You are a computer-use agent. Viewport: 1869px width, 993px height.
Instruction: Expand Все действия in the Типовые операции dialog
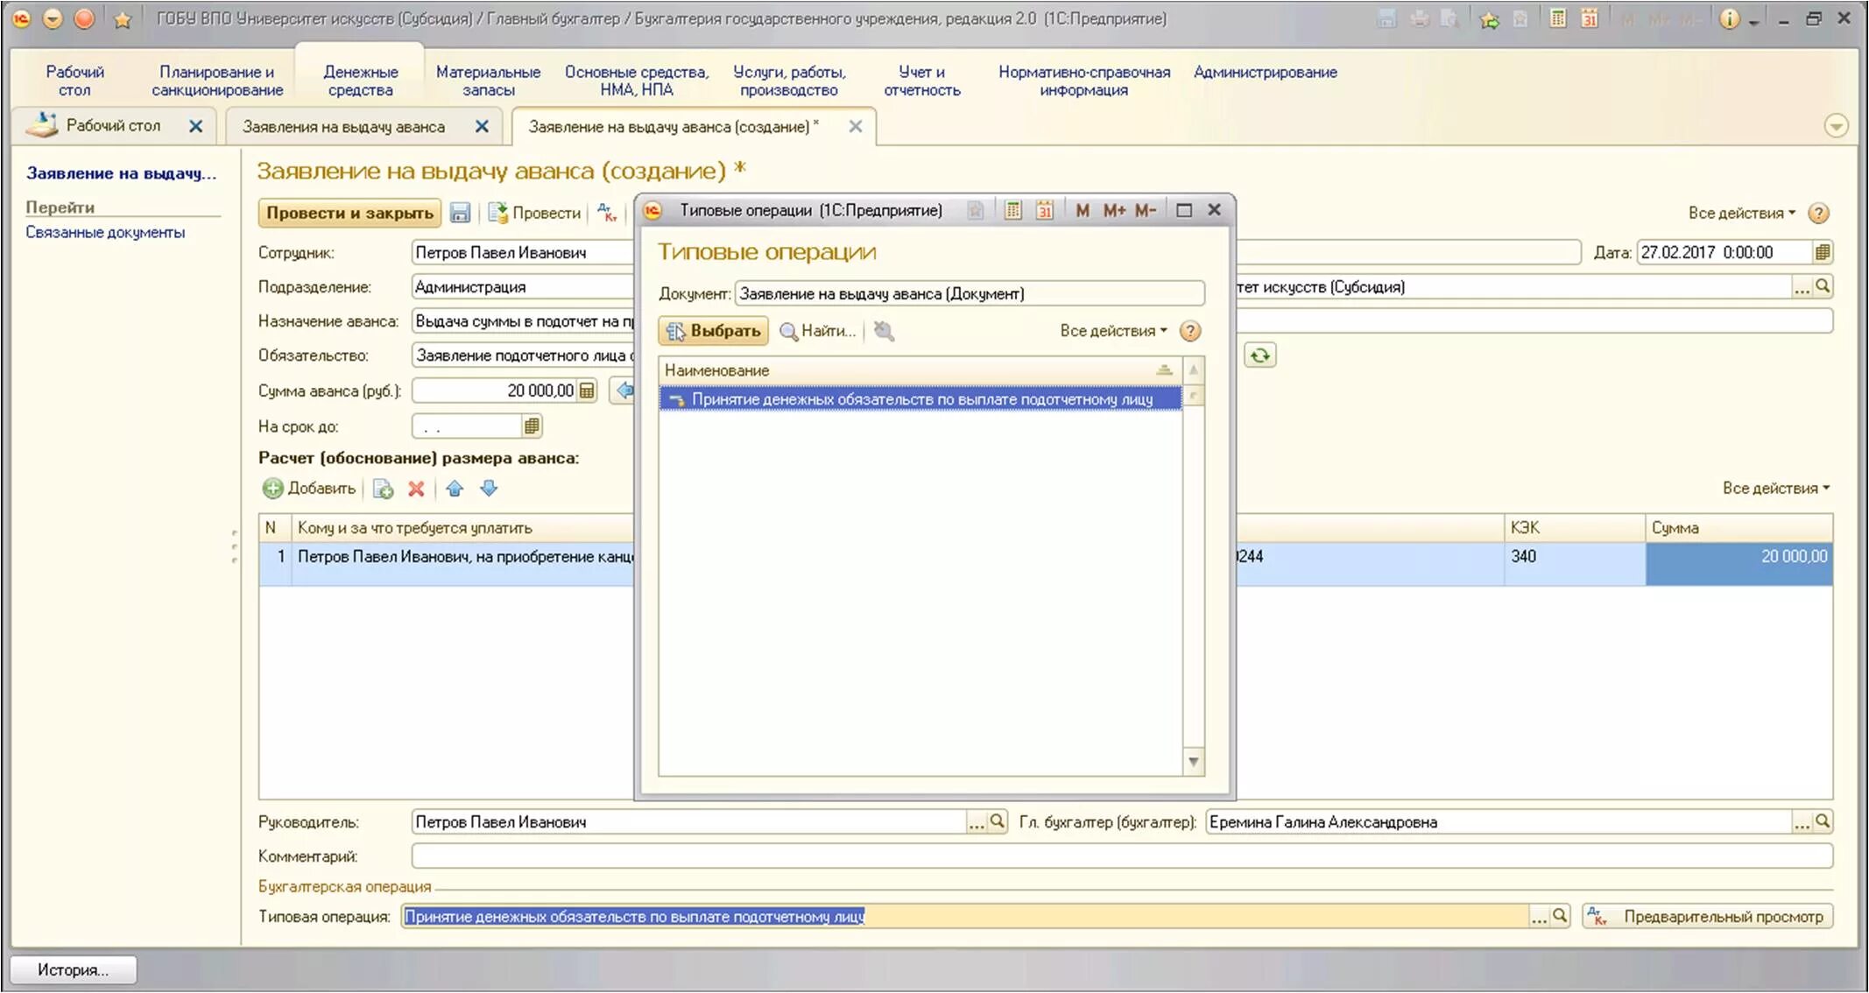point(1113,331)
